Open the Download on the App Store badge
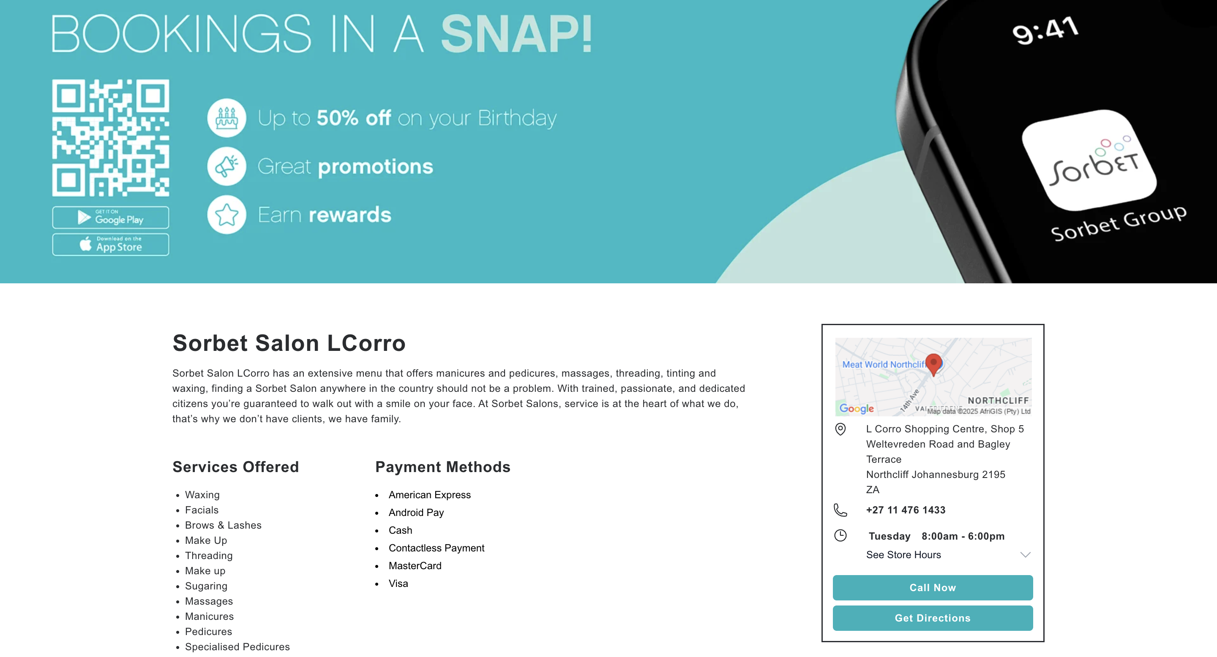The image size is (1217, 657). point(111,244)
